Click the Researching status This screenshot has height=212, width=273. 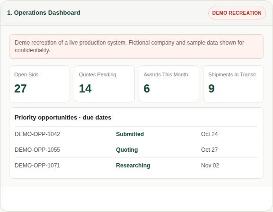click(133, 166)
